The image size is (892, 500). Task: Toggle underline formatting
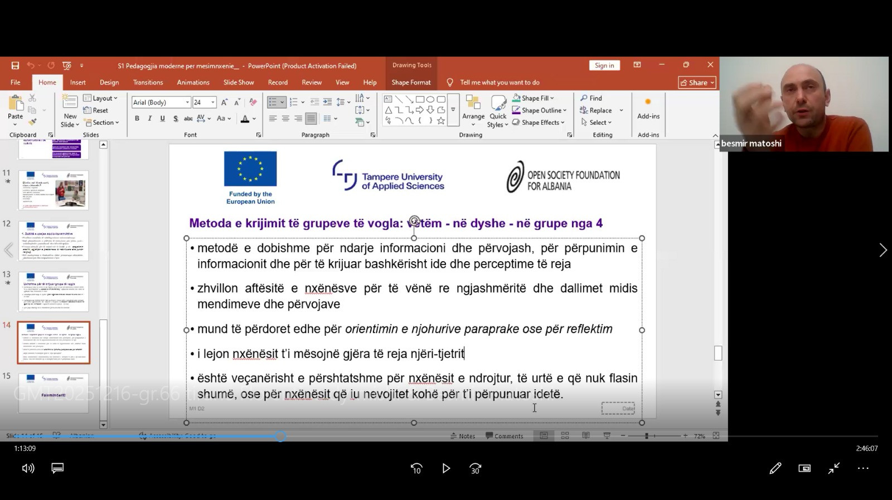[163, 119]
